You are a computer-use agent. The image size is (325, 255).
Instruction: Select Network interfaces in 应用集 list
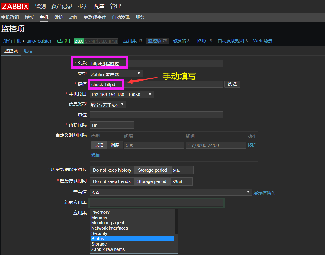(x=132, y=228)
